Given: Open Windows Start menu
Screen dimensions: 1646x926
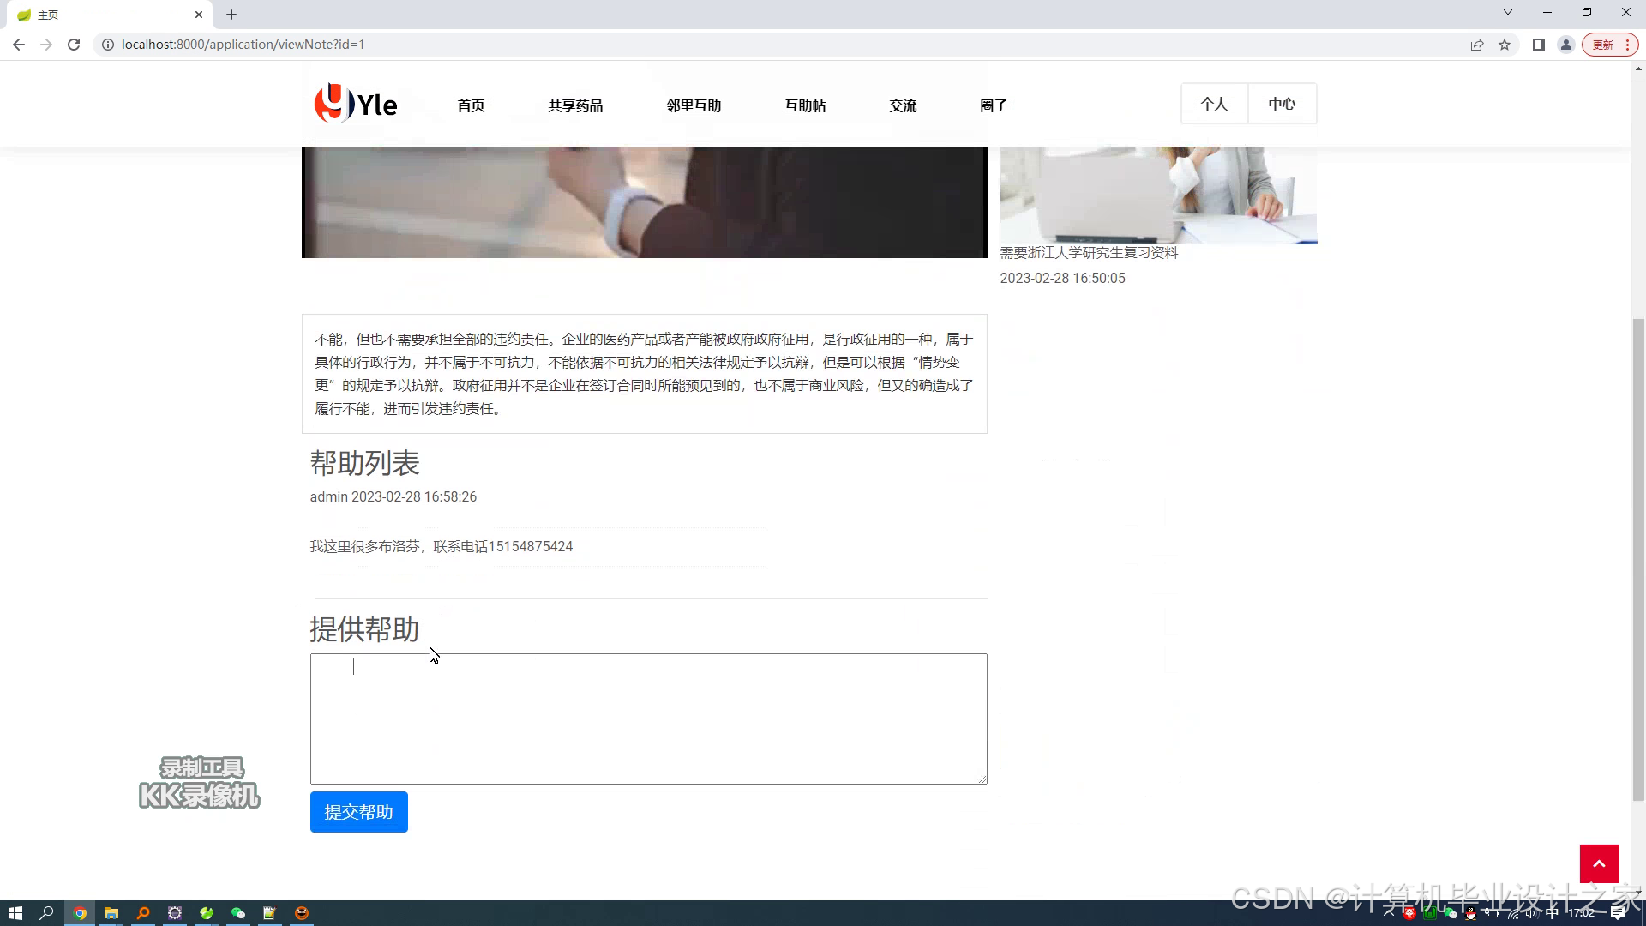Looking at the screenshot, I should (x=15, y=913).
